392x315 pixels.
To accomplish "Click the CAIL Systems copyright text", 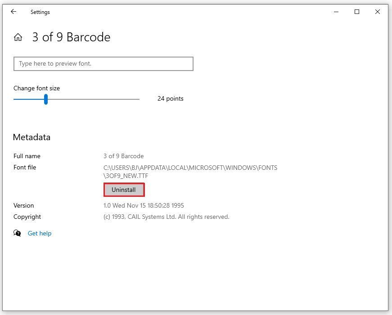I will [x=166, y=217].
